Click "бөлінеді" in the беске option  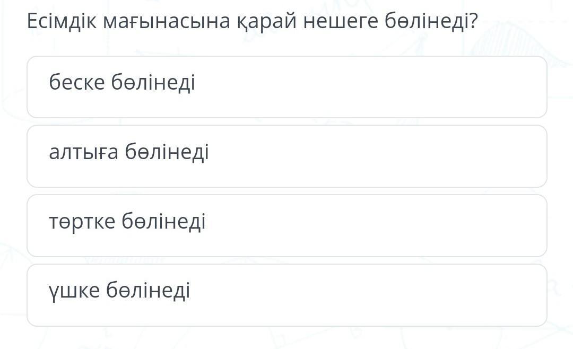tap(153, 83)
